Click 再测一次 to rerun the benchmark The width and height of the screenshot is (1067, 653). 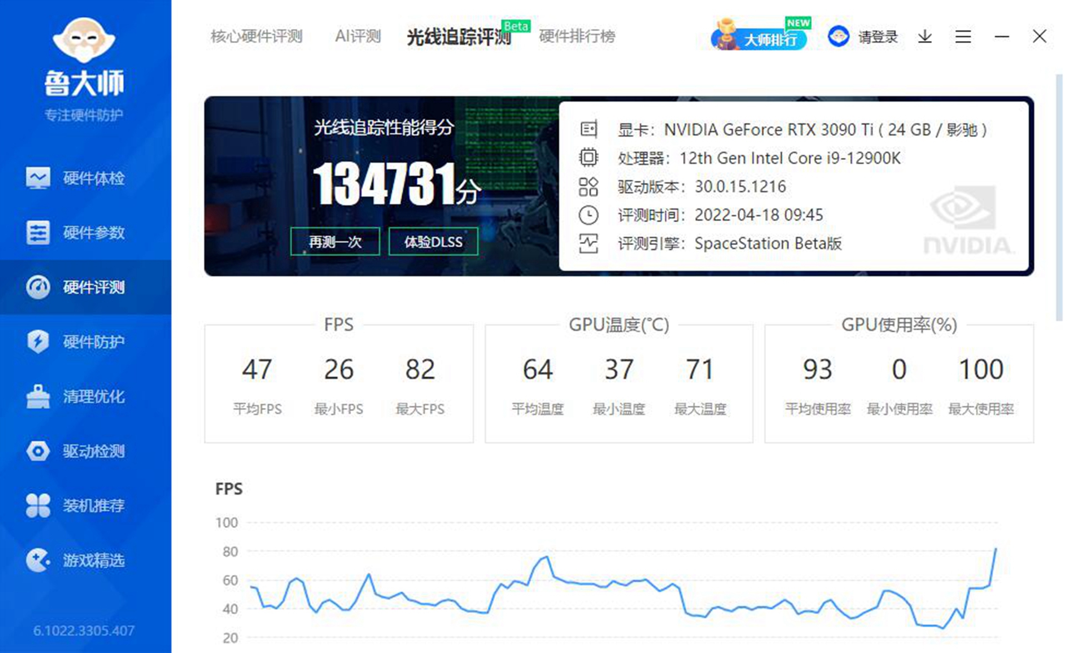pos(335,241)
